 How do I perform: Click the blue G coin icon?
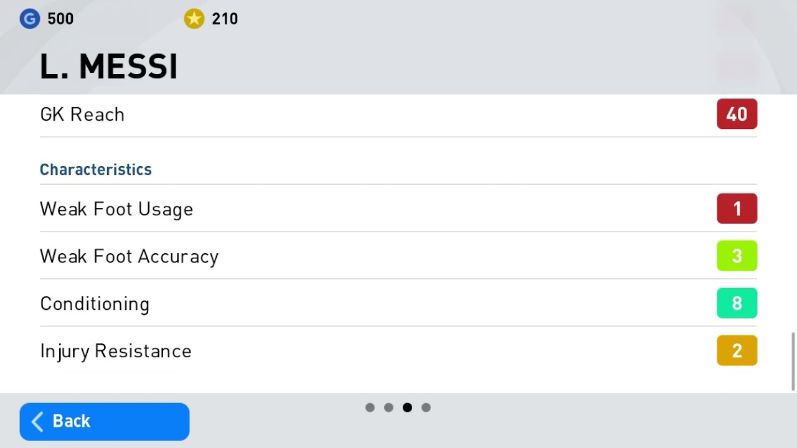click(x=30, y=19)
